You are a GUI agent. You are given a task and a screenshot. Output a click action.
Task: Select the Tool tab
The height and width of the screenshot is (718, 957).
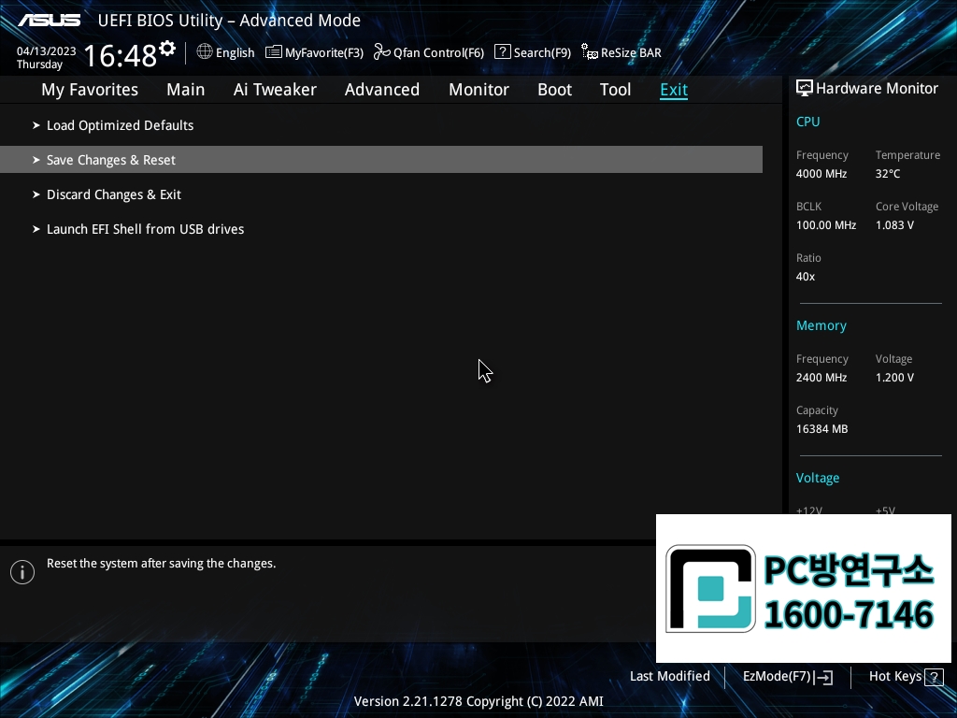pos(615,90)
